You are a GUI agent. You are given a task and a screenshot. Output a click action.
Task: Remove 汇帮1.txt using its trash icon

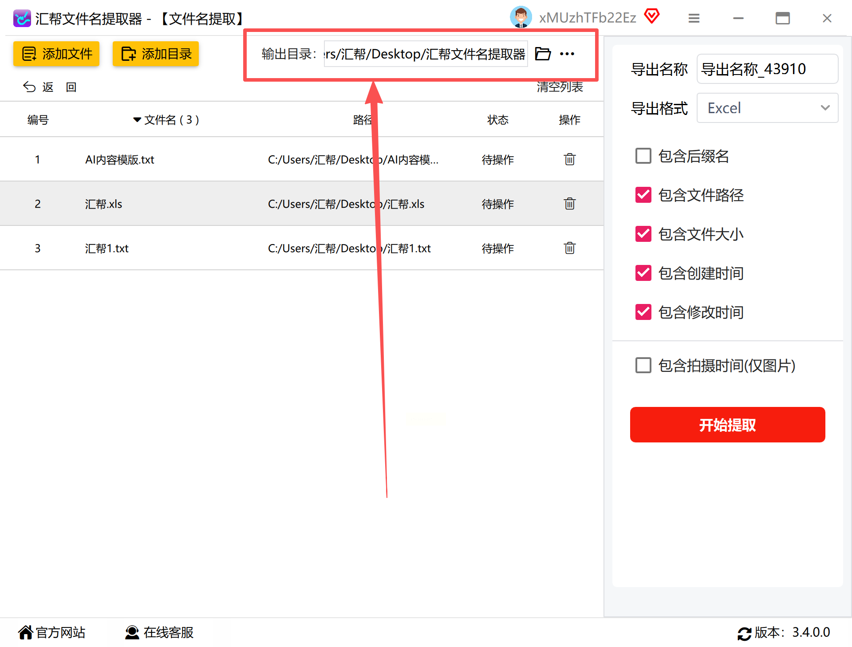569,248
